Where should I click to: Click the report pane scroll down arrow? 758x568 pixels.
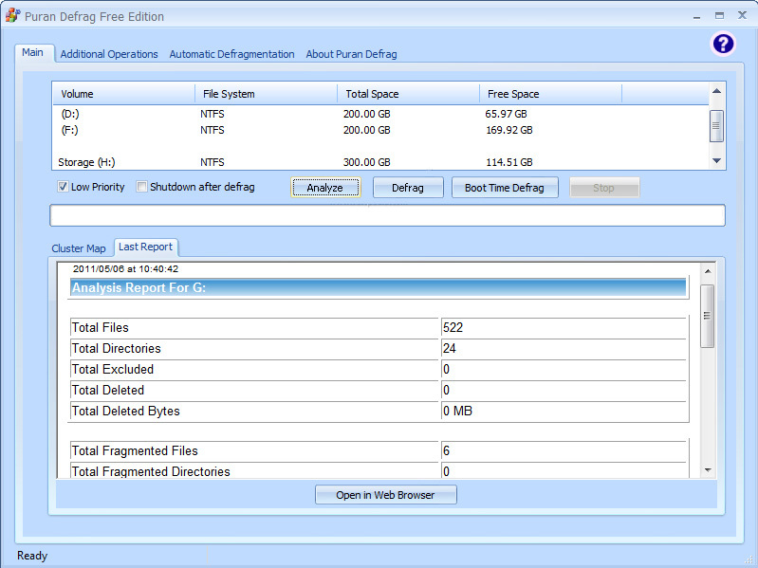[708, 470]
